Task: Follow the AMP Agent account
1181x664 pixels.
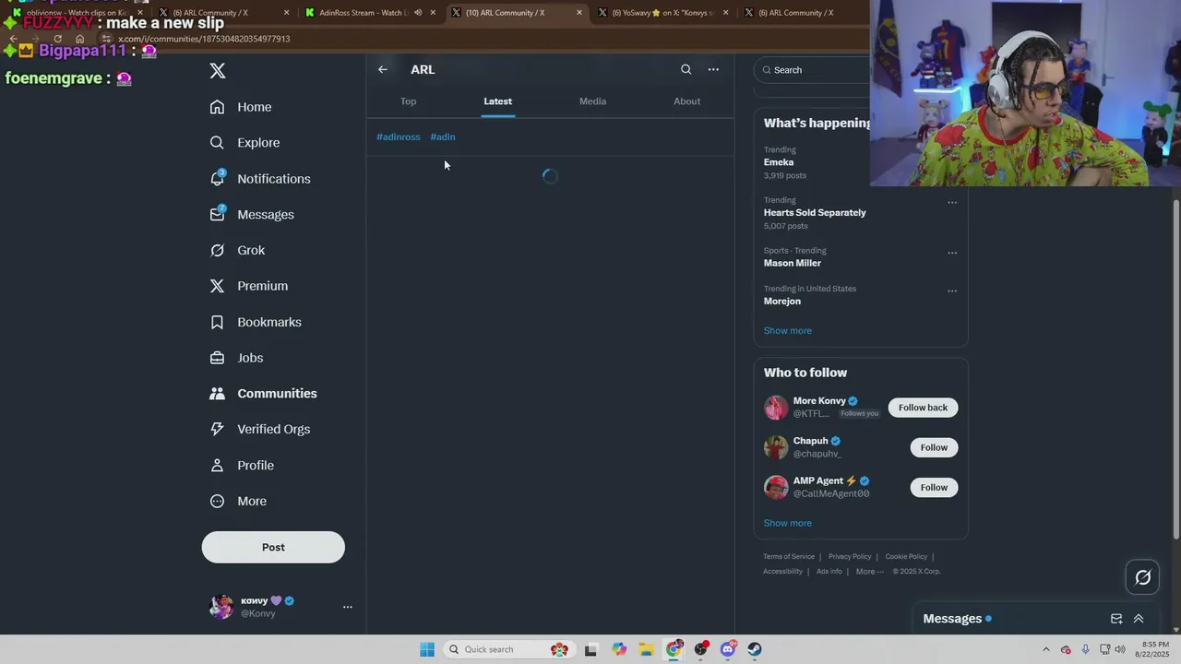Action: pyautogui.click(x=934, y=487)
